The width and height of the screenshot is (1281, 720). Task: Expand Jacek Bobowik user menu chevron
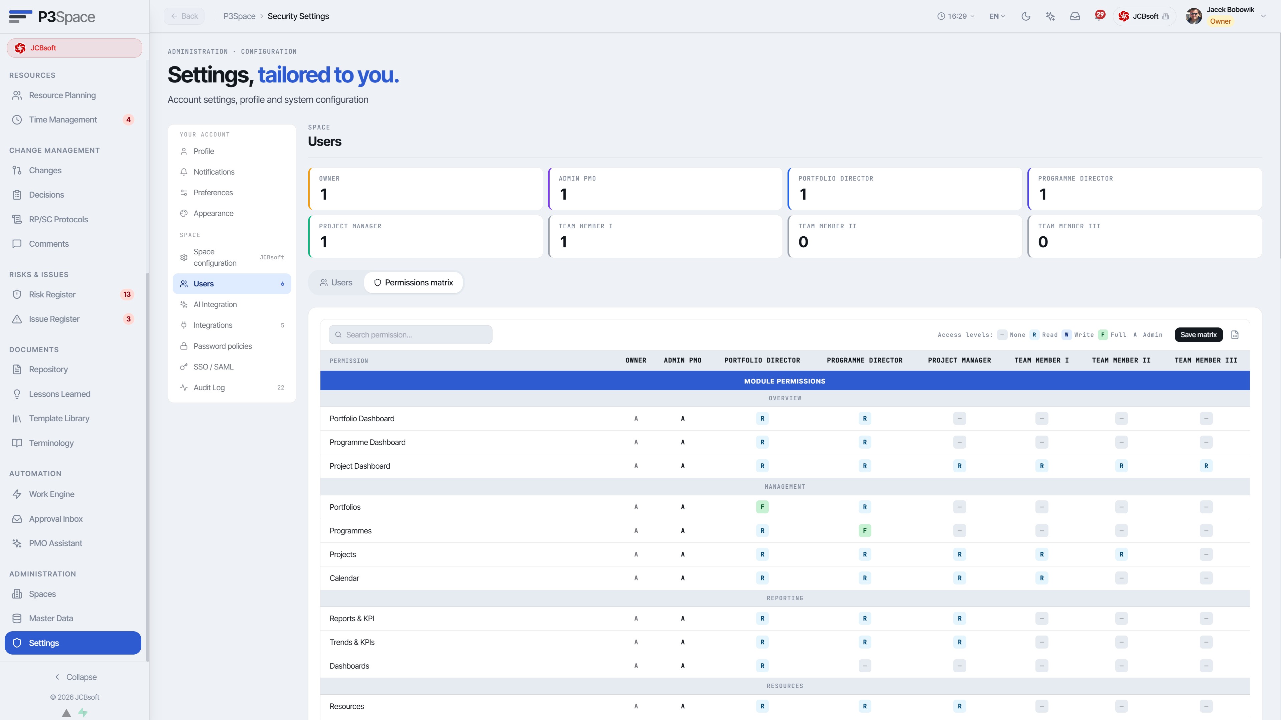click(x=1263, y=16)
